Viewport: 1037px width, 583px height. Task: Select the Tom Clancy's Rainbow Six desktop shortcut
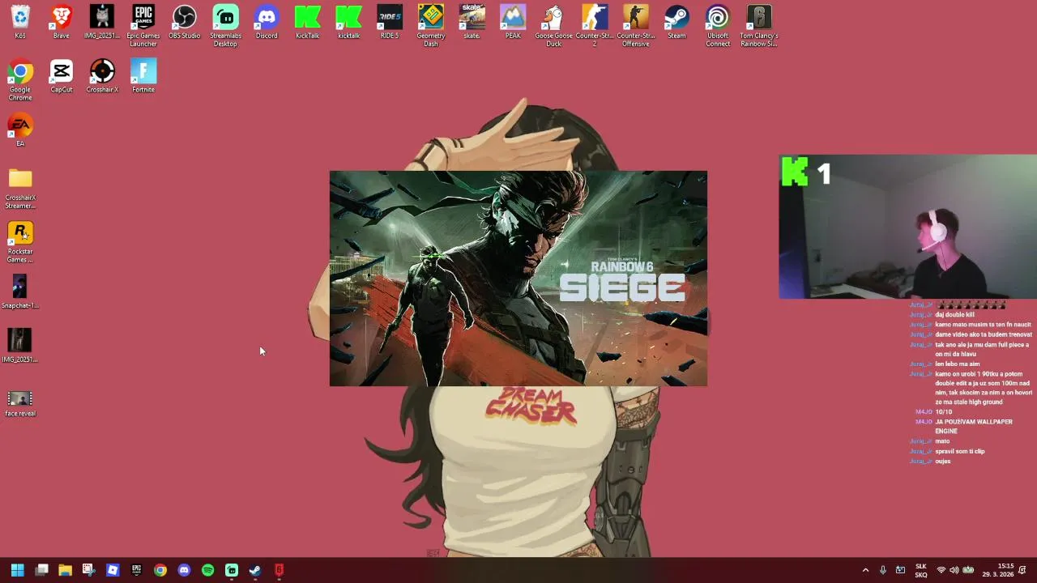tap(759, 25)
